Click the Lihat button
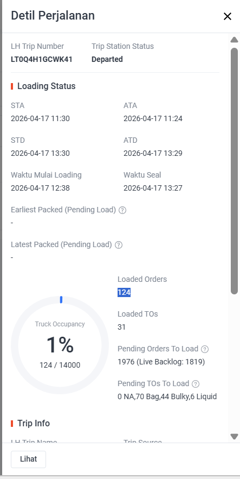Image resolution: width=240 pixels, height=479 pixels. click(28, 459)
